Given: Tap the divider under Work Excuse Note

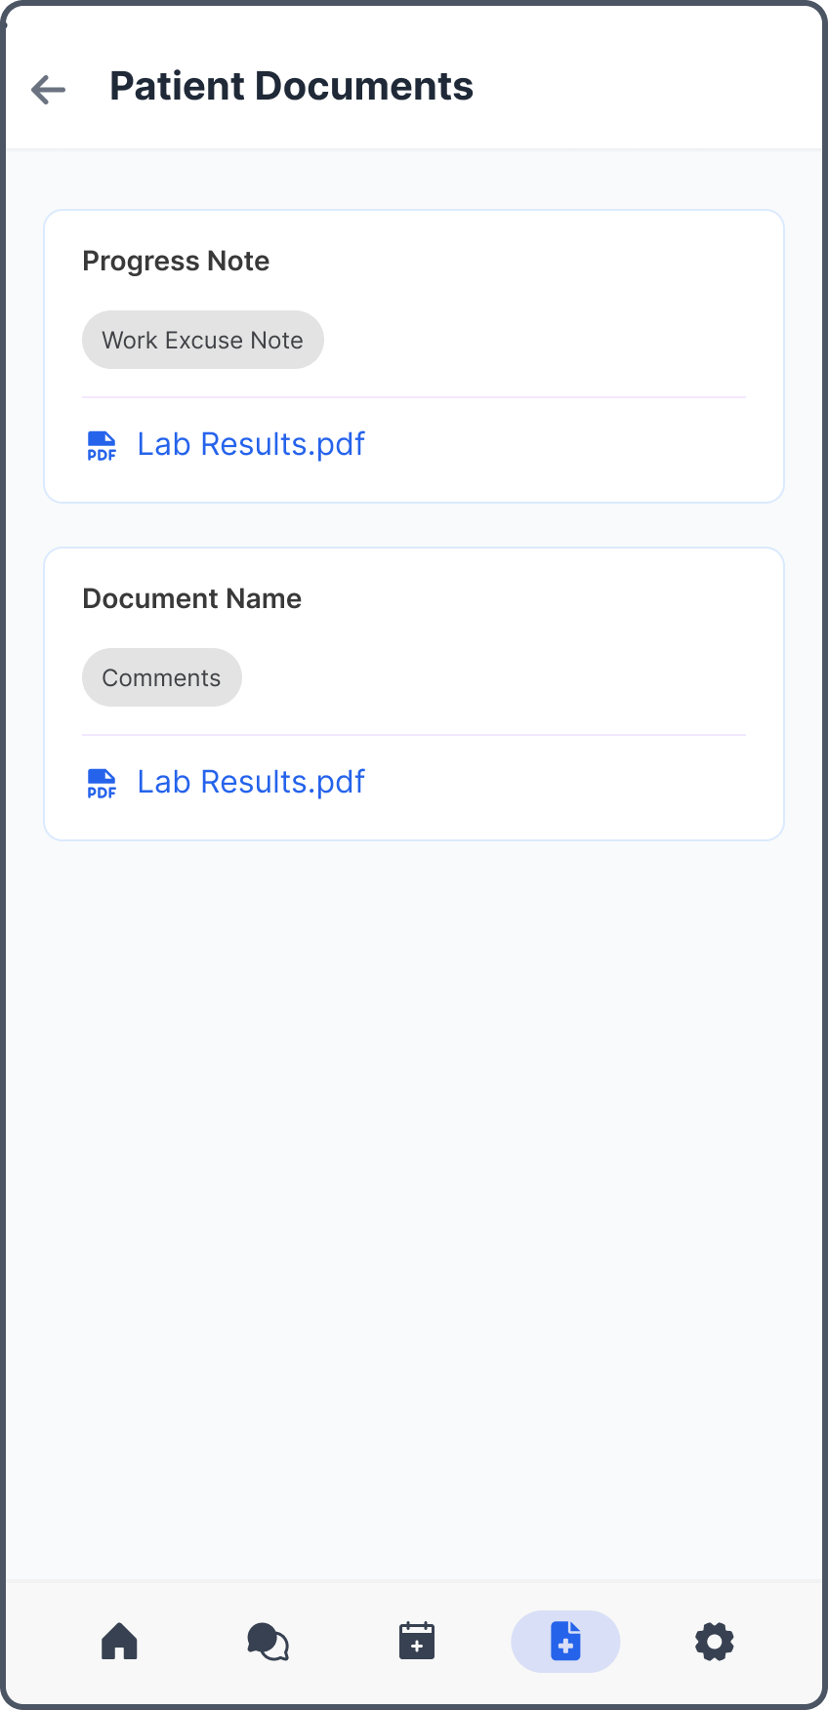Looking at the screenshot, I should click(x=414, y=396).
